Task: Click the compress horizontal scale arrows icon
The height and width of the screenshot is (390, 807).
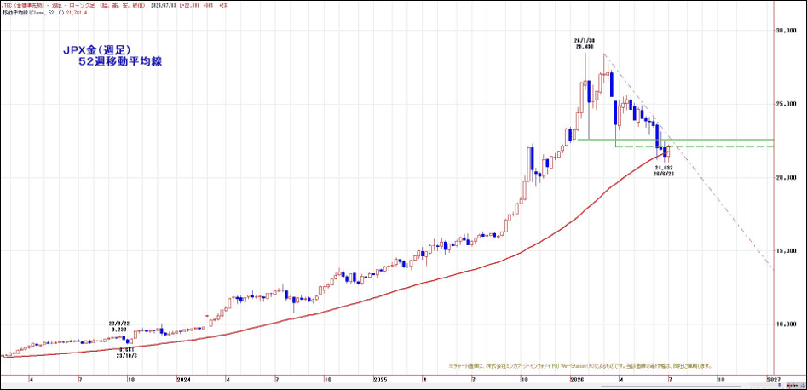Action: (788, 386)
